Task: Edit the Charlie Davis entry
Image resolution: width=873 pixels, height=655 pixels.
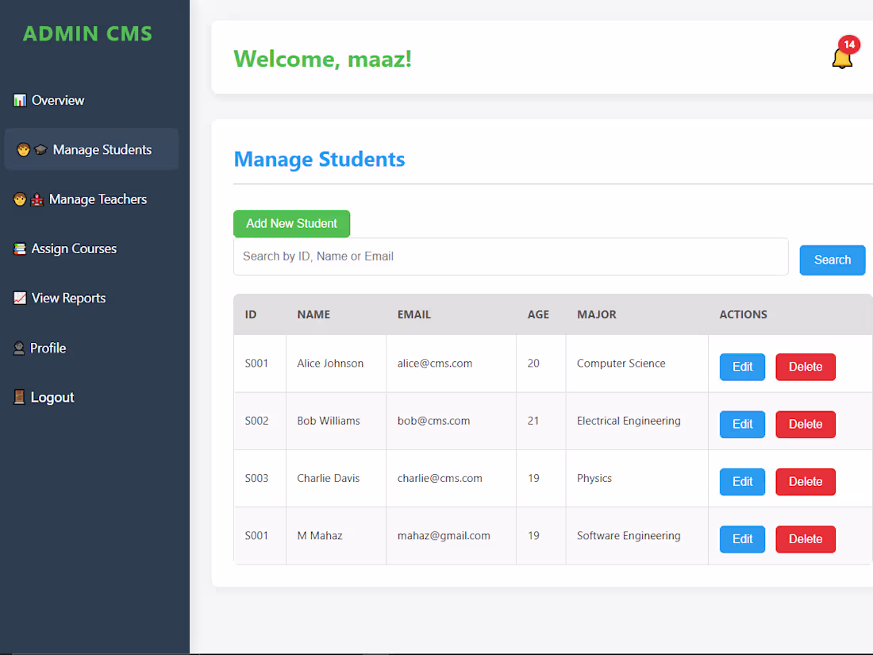Action: (x=741, y=481)
